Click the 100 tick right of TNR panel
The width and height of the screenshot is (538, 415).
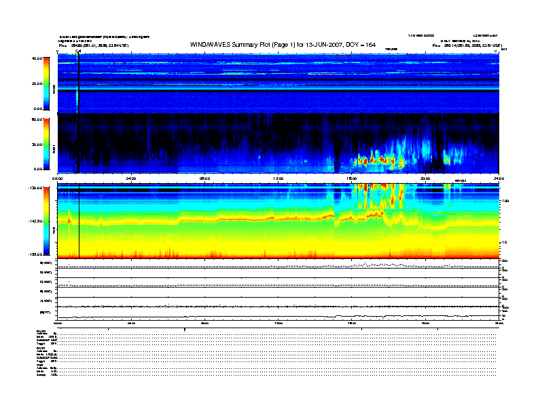(x=505, y=201)
